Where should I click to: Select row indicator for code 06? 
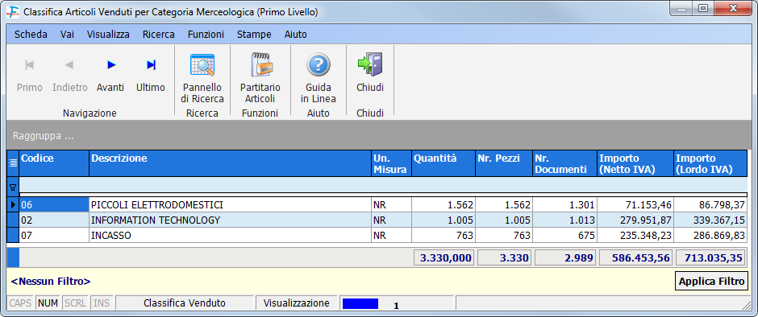tap(13, 205)
